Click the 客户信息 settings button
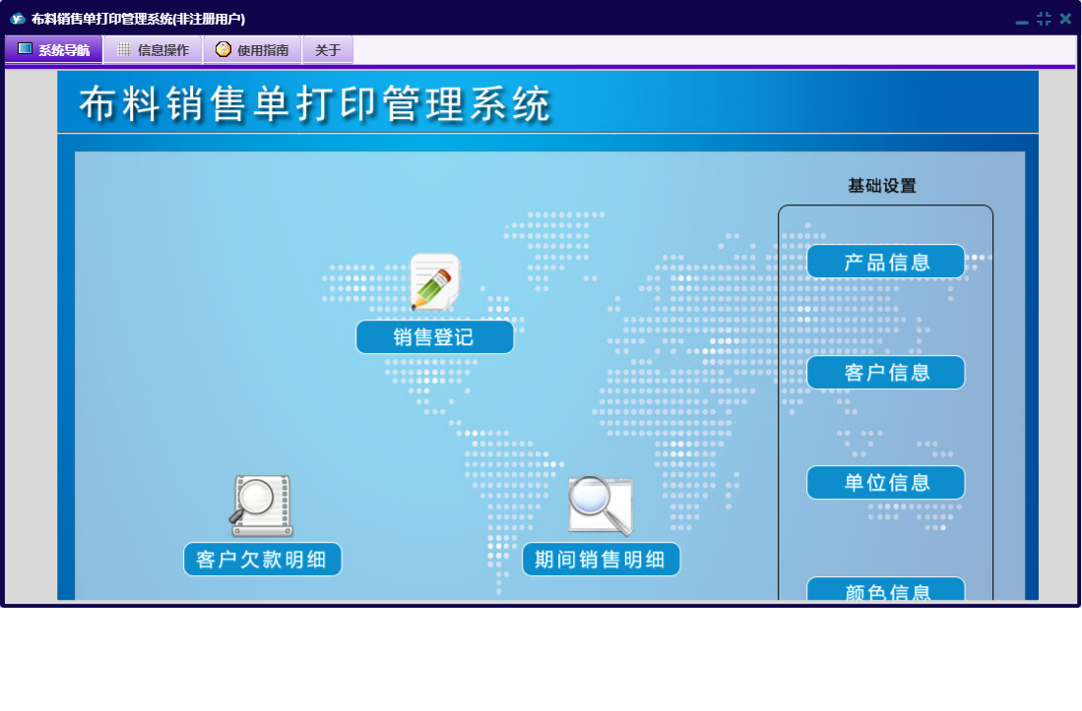This screenshot has height=711, width=1082. click(886, 373)
